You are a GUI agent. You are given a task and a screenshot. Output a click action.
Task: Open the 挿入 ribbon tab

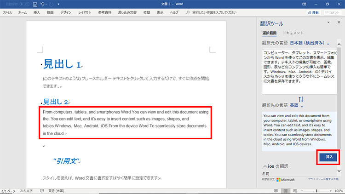click(37, 13)
